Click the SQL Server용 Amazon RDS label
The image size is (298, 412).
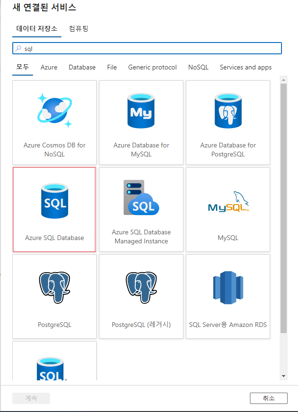click(228, 325)
